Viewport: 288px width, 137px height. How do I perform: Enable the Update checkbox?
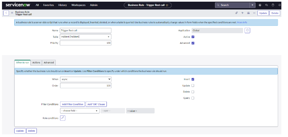(193, 86)
